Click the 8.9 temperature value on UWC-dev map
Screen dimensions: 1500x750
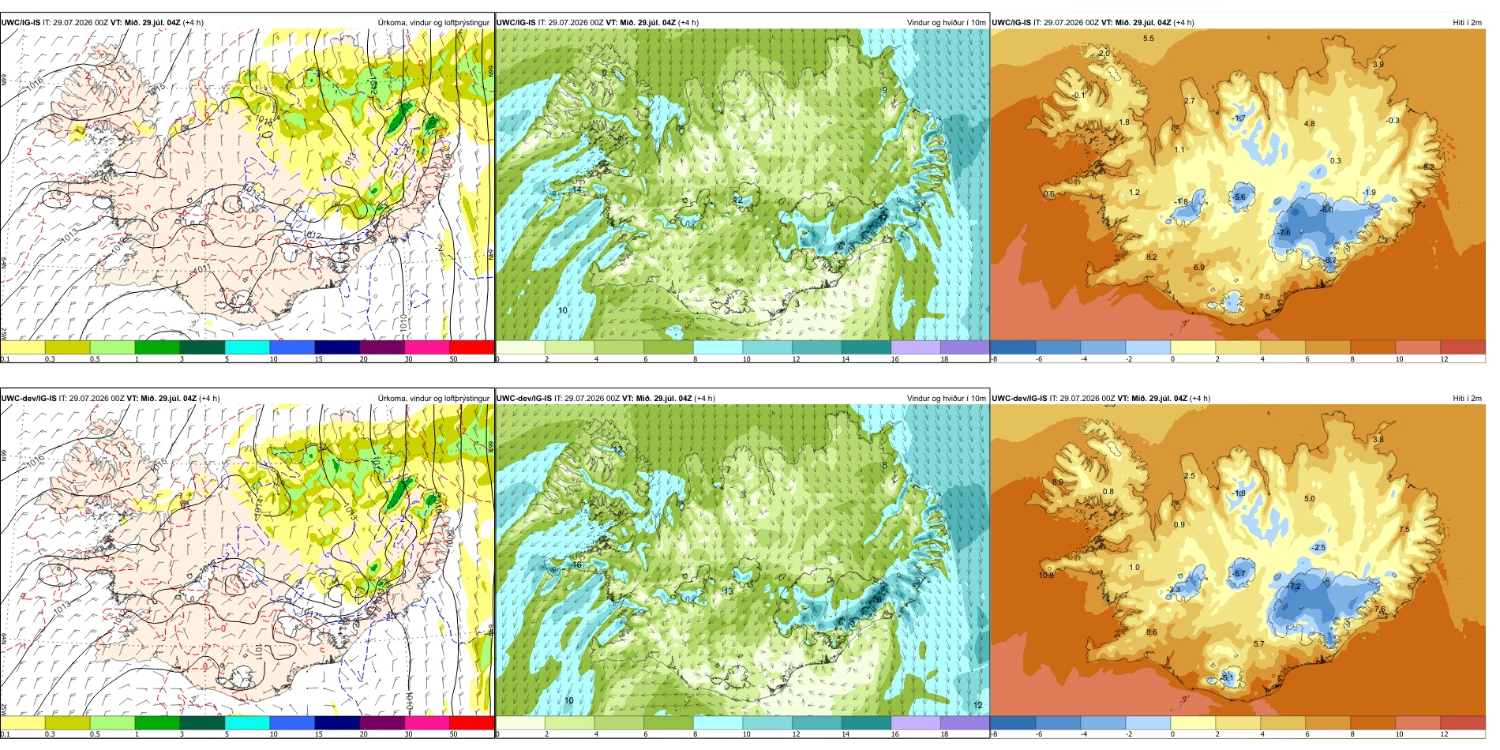1058,482
